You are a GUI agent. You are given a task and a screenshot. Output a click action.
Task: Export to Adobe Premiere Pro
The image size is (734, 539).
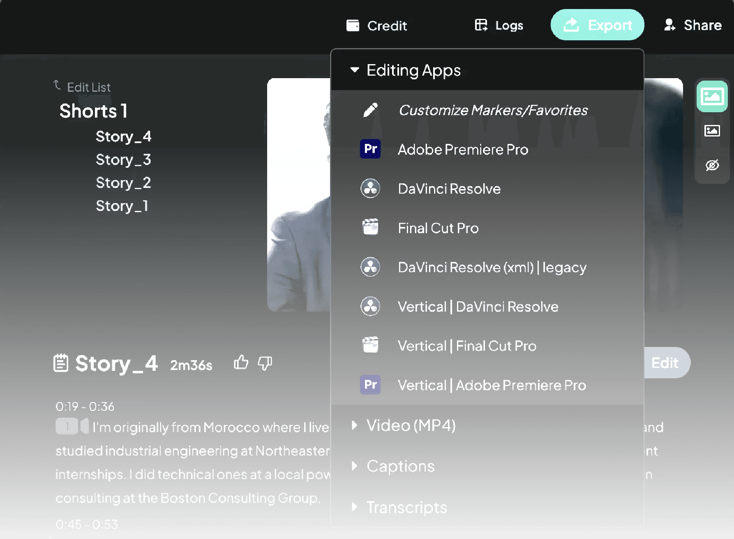coord(463,149)
